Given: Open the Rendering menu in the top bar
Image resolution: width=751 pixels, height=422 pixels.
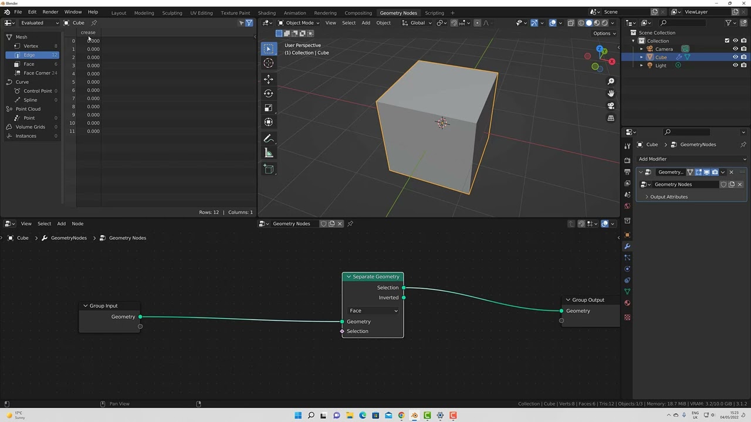Looking at the screenshot, I should point(325,12).
